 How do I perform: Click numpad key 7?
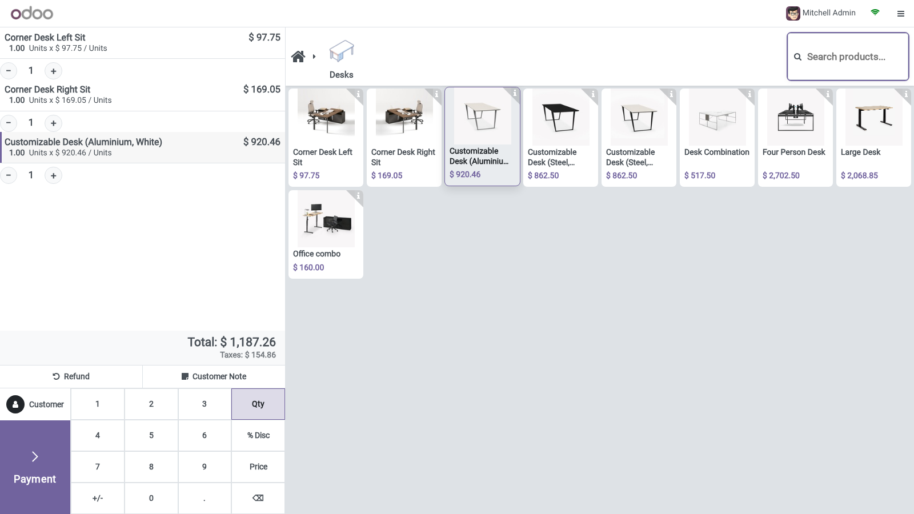[x=98, y=467]
